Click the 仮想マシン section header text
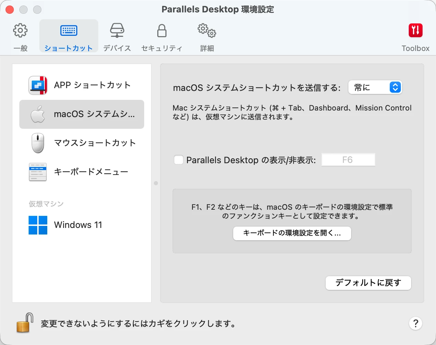The height and width of the screenshot is (345, 436). click(x=46, y=204)
